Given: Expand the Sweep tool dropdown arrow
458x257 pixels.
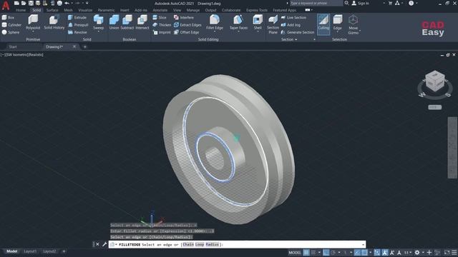Looking at the screenshot, I should tap(99, 31).
